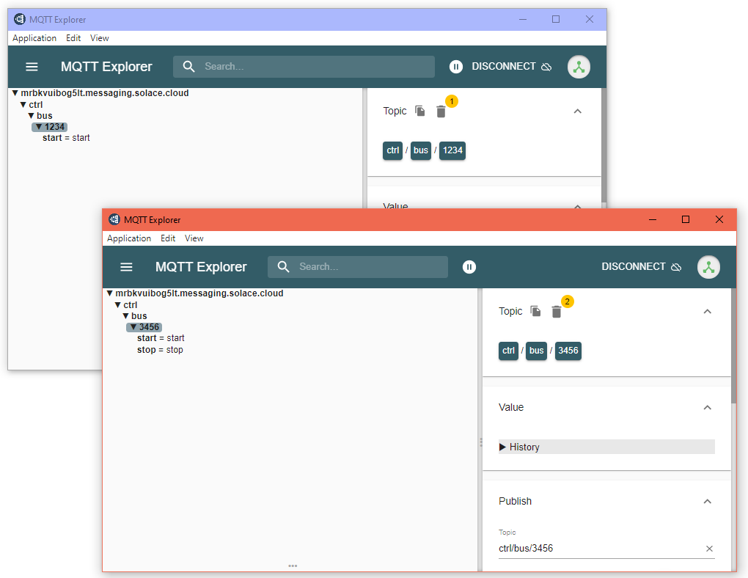Viewport: 748px width, 578px height.
Task: Collapse 3456 node in front window tree
Action: click(133, 327)
